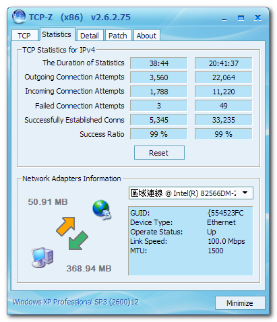
Task: Click Failed Connection Attempts label
Action: pyautogui.click(x=80, y=106)
